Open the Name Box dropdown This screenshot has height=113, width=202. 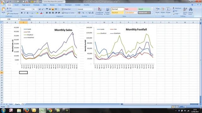pos(19,19)
